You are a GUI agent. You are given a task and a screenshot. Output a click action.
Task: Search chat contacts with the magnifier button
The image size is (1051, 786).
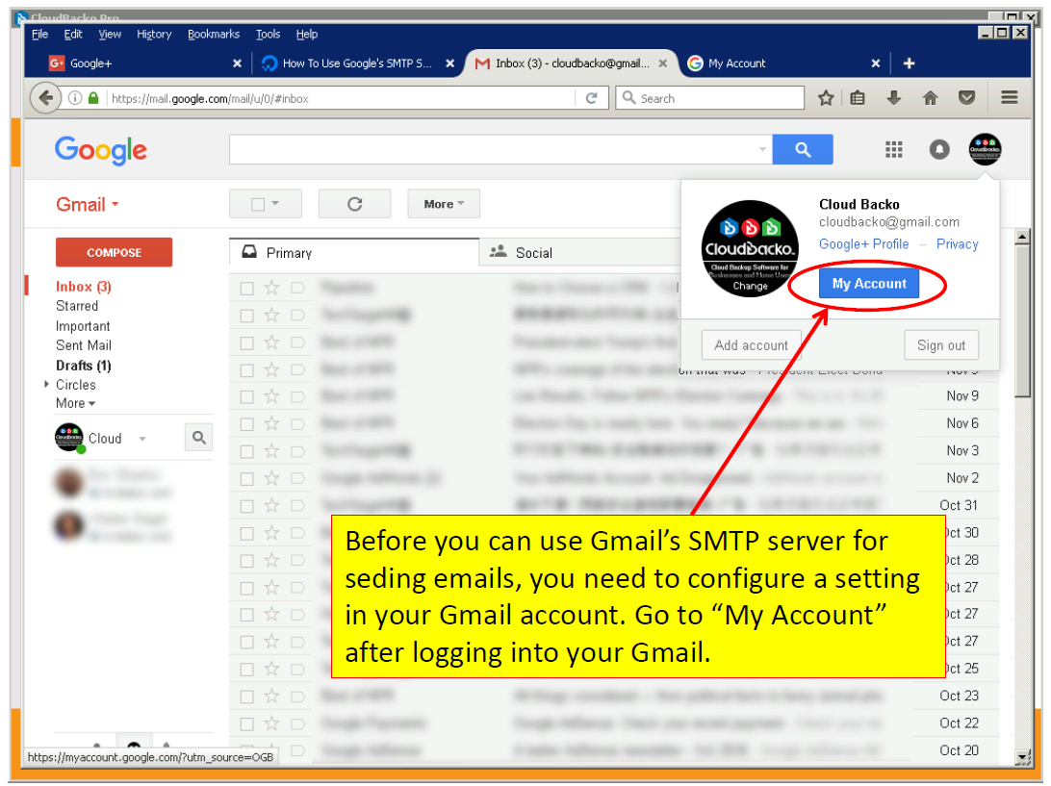pyautogui.click(x=199, y=438)
